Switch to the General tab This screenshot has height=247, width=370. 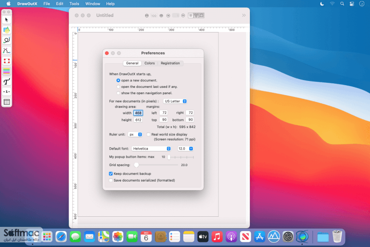pyautogui.click(x=132, y=63)
